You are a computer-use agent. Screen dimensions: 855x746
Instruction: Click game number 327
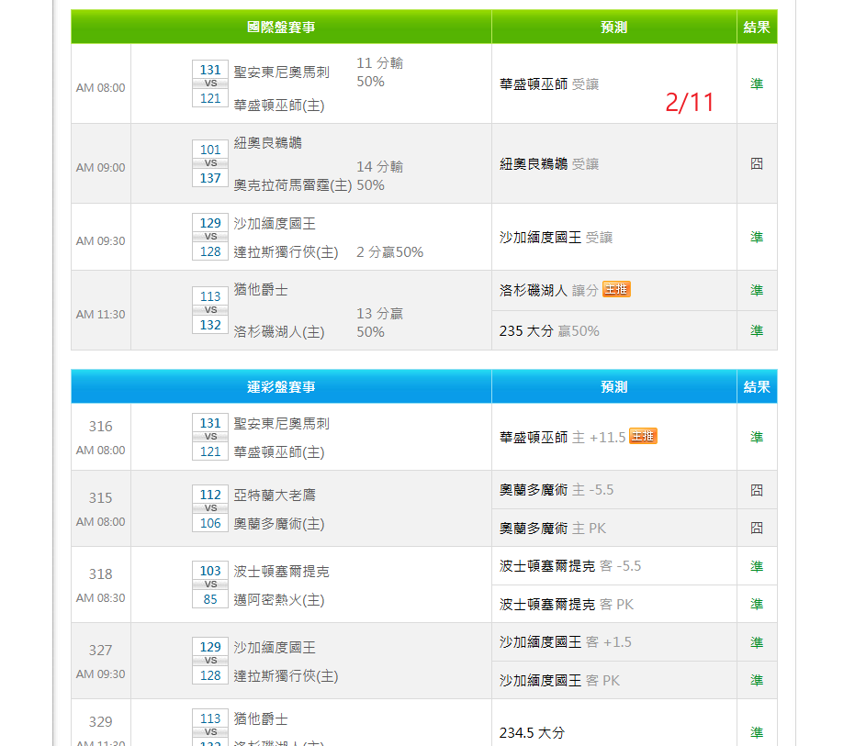click(101, 651)
